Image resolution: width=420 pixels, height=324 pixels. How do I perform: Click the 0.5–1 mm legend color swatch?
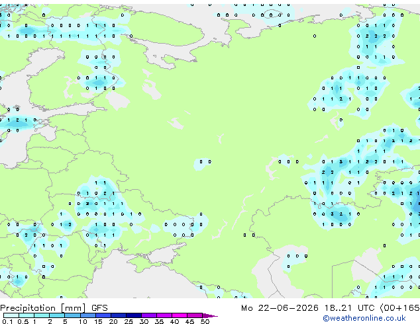(x=26, y=315)
